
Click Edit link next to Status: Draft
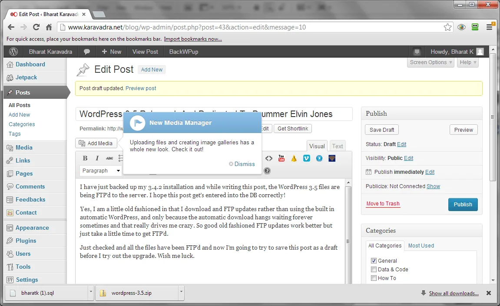point(401,144)
